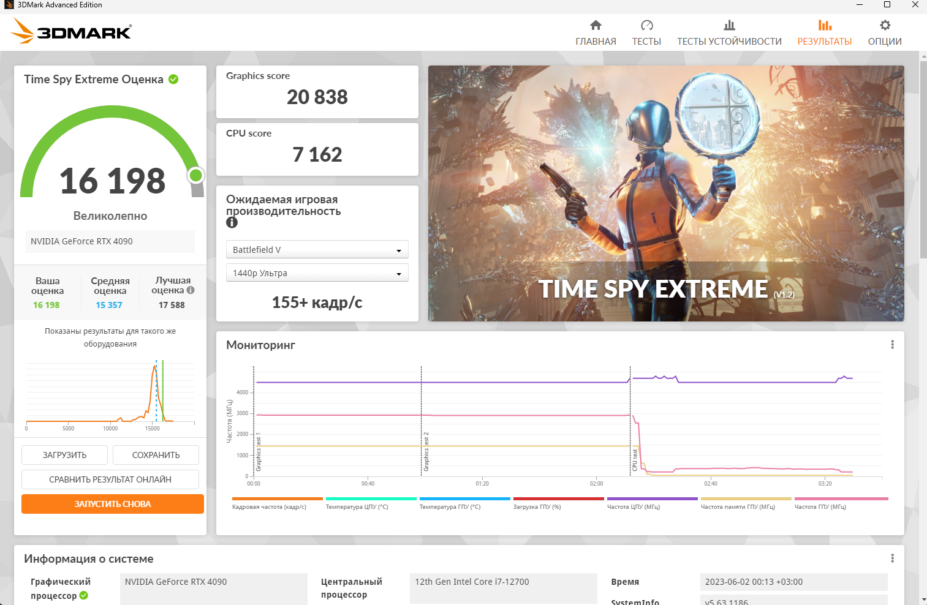Click the Graphics test 2 marker line
The image size is (927, 605).
pos(422,421)
